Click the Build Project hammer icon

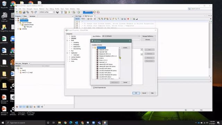[x=62, y=12]
